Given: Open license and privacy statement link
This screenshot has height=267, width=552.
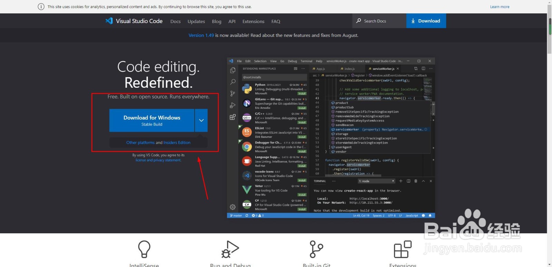Looking at the screenshot, I should tap(158, 160).
